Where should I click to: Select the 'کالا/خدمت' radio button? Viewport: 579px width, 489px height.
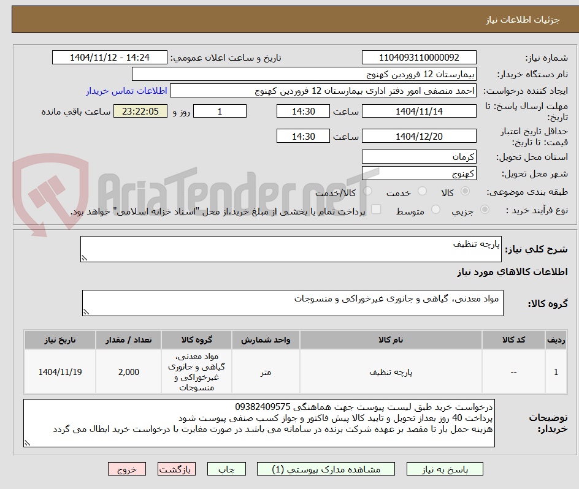pyautogui.click(x=367, y=191)
